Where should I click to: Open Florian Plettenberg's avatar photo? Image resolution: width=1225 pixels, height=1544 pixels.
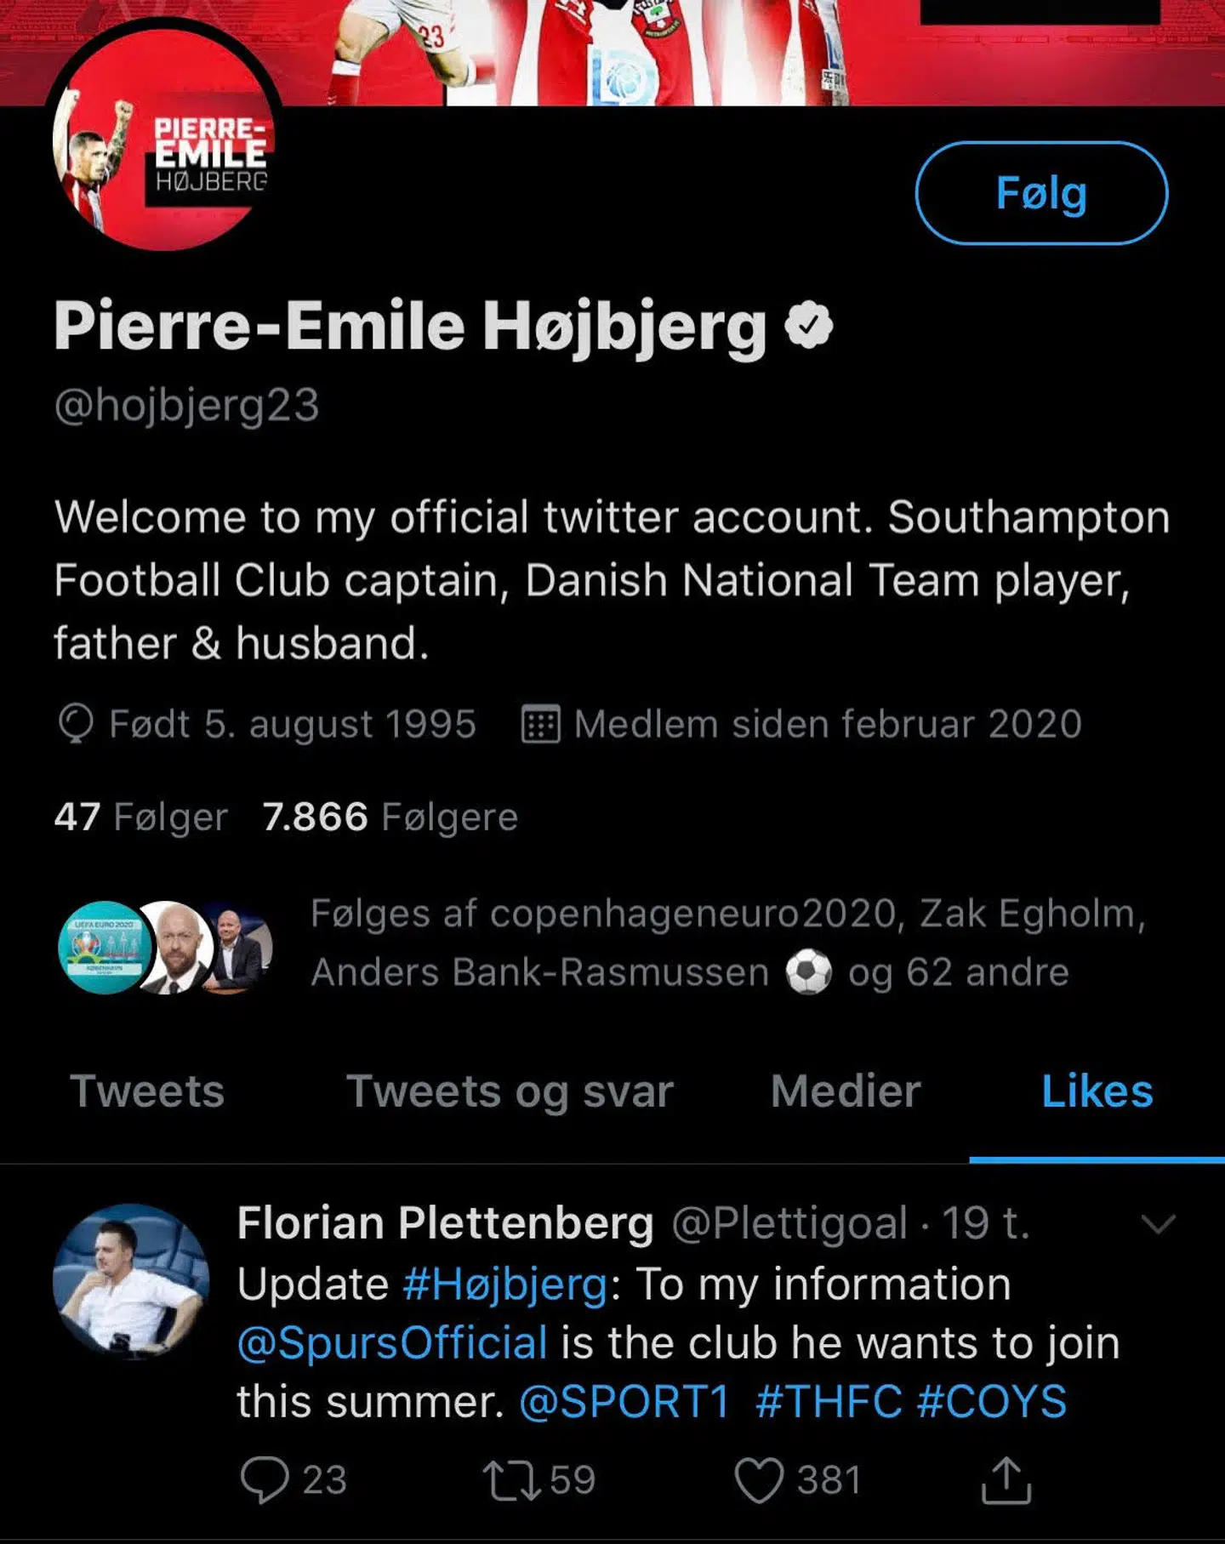[x=130, y=1280]
